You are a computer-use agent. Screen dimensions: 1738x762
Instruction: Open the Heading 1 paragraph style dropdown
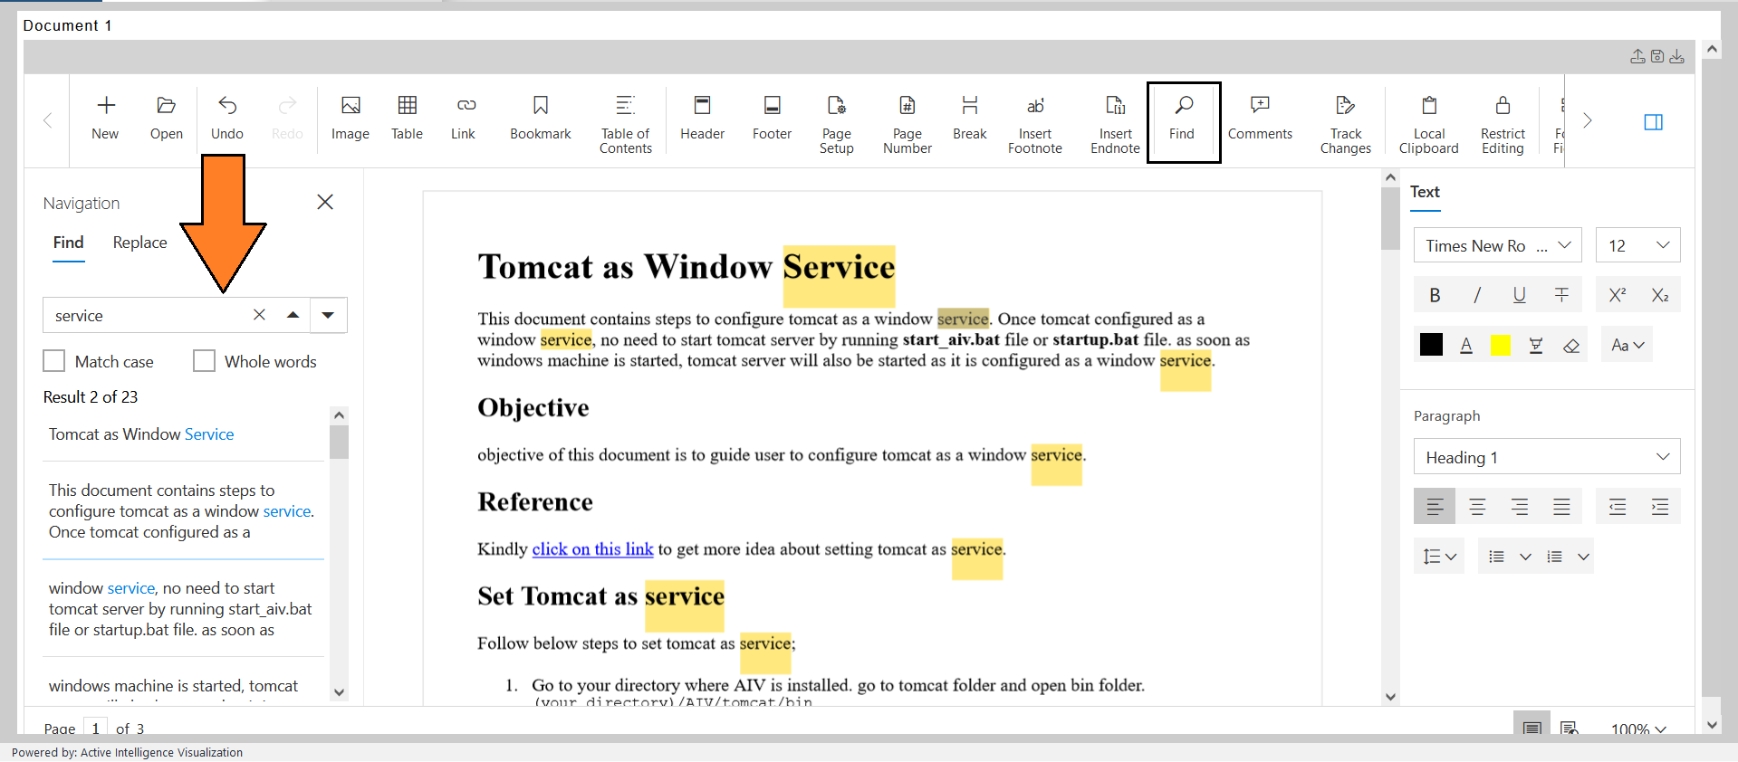(x=1547, y=457)
